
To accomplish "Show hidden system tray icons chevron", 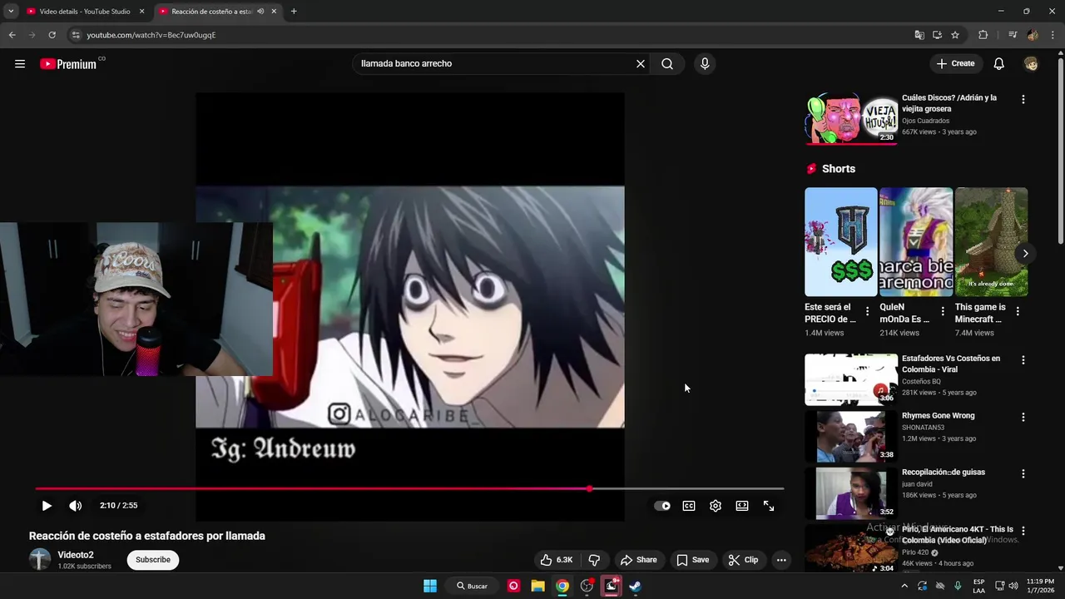I will (904, 586).
